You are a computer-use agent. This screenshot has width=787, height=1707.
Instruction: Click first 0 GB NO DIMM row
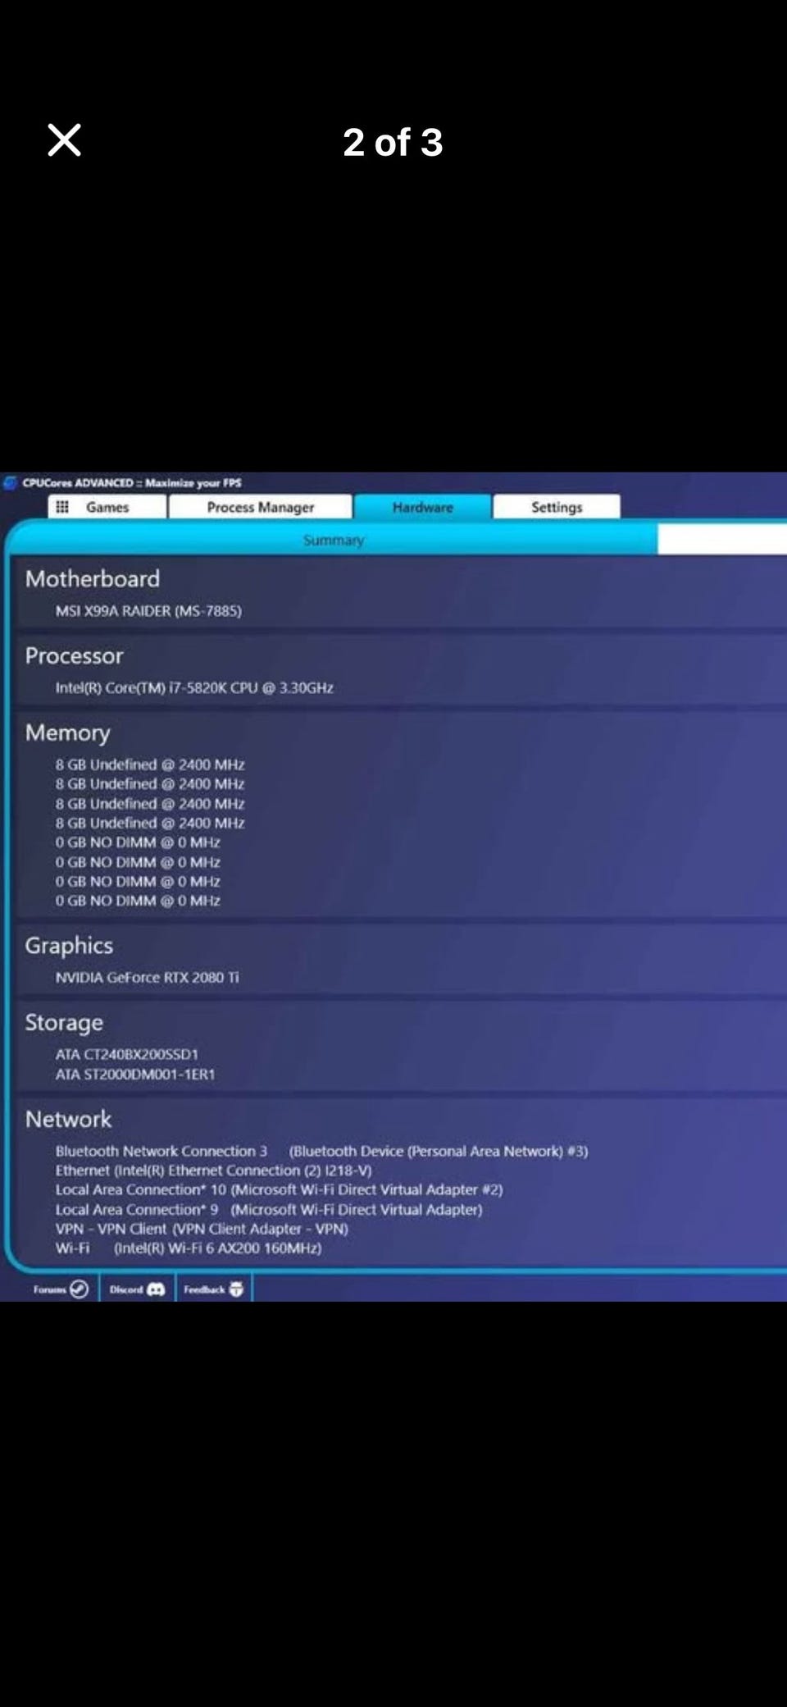tap(138, 842)
